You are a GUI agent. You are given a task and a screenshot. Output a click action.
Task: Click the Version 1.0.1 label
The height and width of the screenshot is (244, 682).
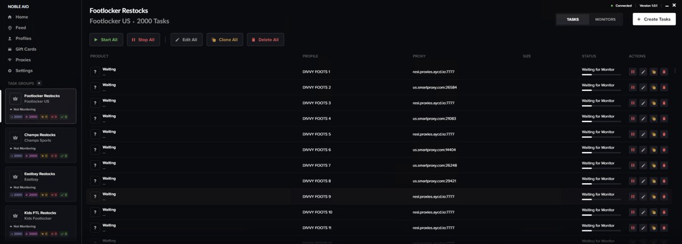tap(649, 6)
